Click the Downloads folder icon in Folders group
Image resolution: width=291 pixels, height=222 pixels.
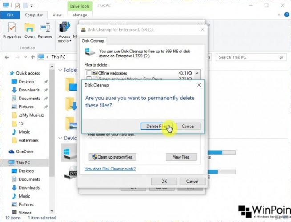click(x=71, y=104)
